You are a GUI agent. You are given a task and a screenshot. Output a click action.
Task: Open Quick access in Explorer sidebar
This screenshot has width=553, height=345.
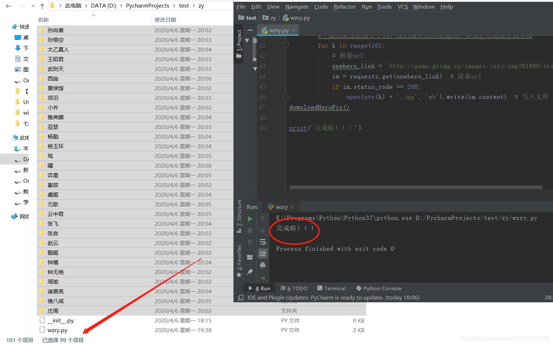(x=20, y=27)
